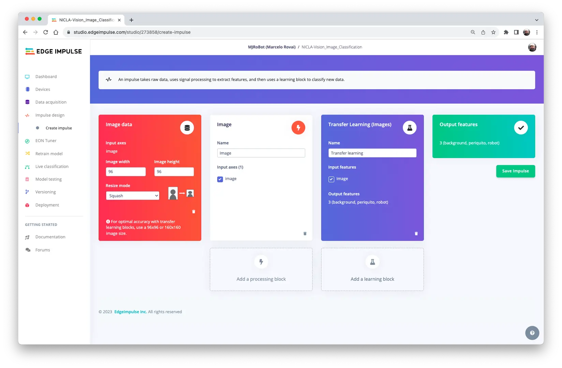Go to Deployment in the sidebar
This screenshot has width=562, height=368.
(47, 205)
